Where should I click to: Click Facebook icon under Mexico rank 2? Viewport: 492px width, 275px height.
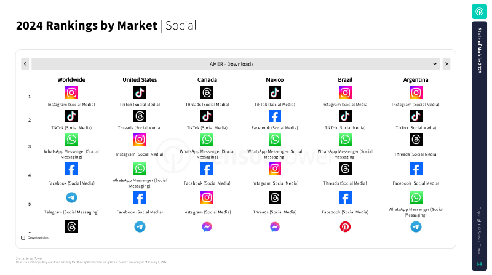coord(274,116)
